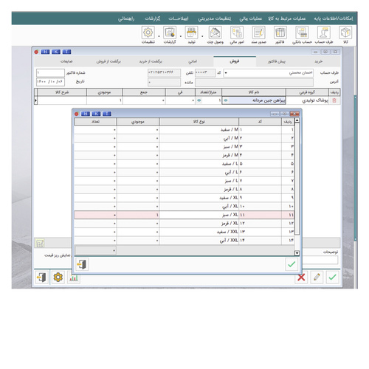The height and width of the screenshot is (369, 369).
Task: Open the گزارشات menu in menu bar
Action: point(152,18)
